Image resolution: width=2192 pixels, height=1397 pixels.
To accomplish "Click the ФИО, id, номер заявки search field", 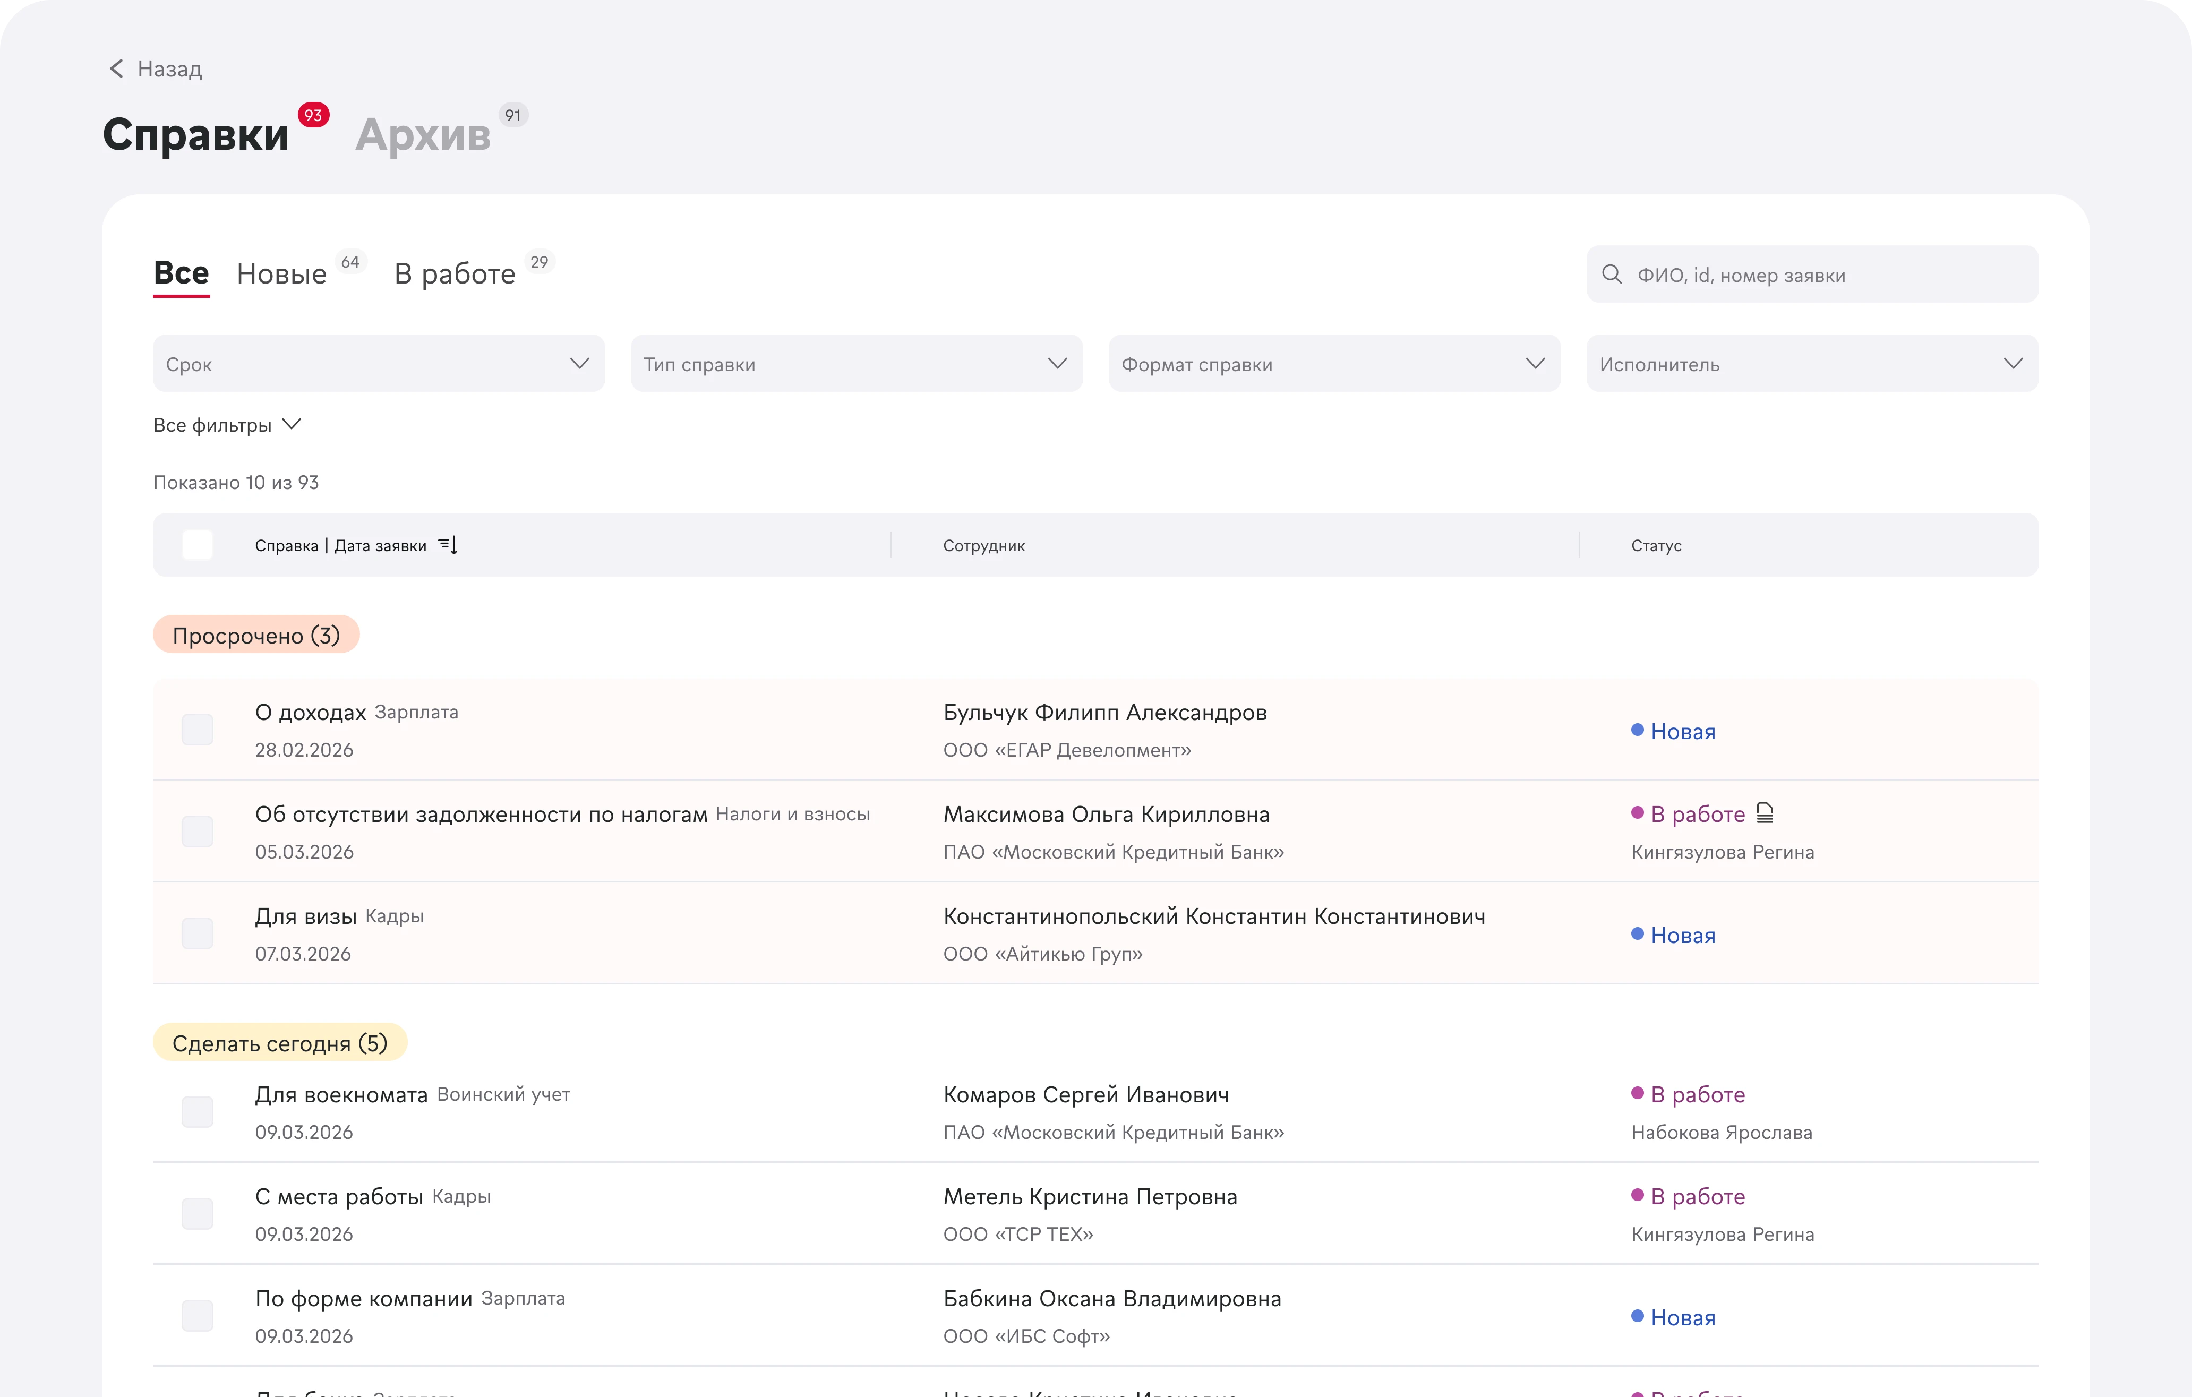I will (x=1811, y=274).
